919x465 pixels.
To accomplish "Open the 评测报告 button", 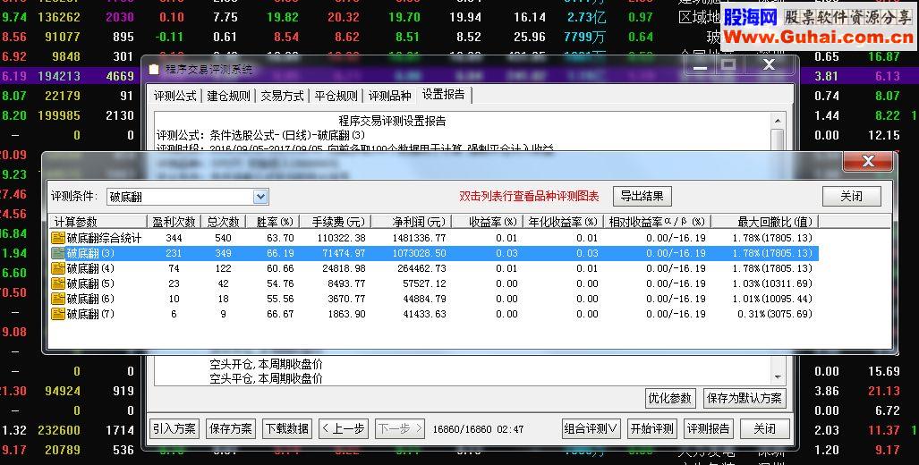I will [x=708, y=428].
